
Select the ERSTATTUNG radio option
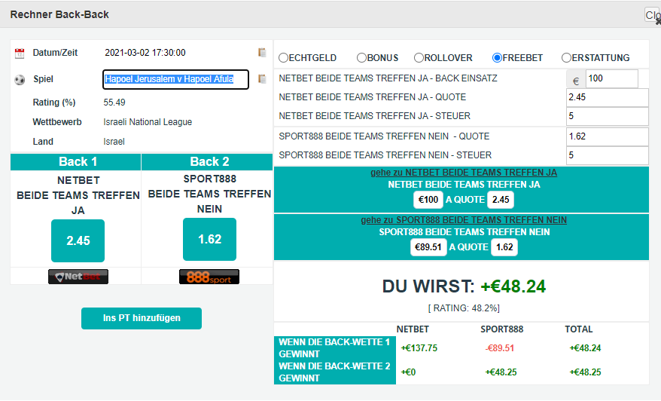[566, 58]
